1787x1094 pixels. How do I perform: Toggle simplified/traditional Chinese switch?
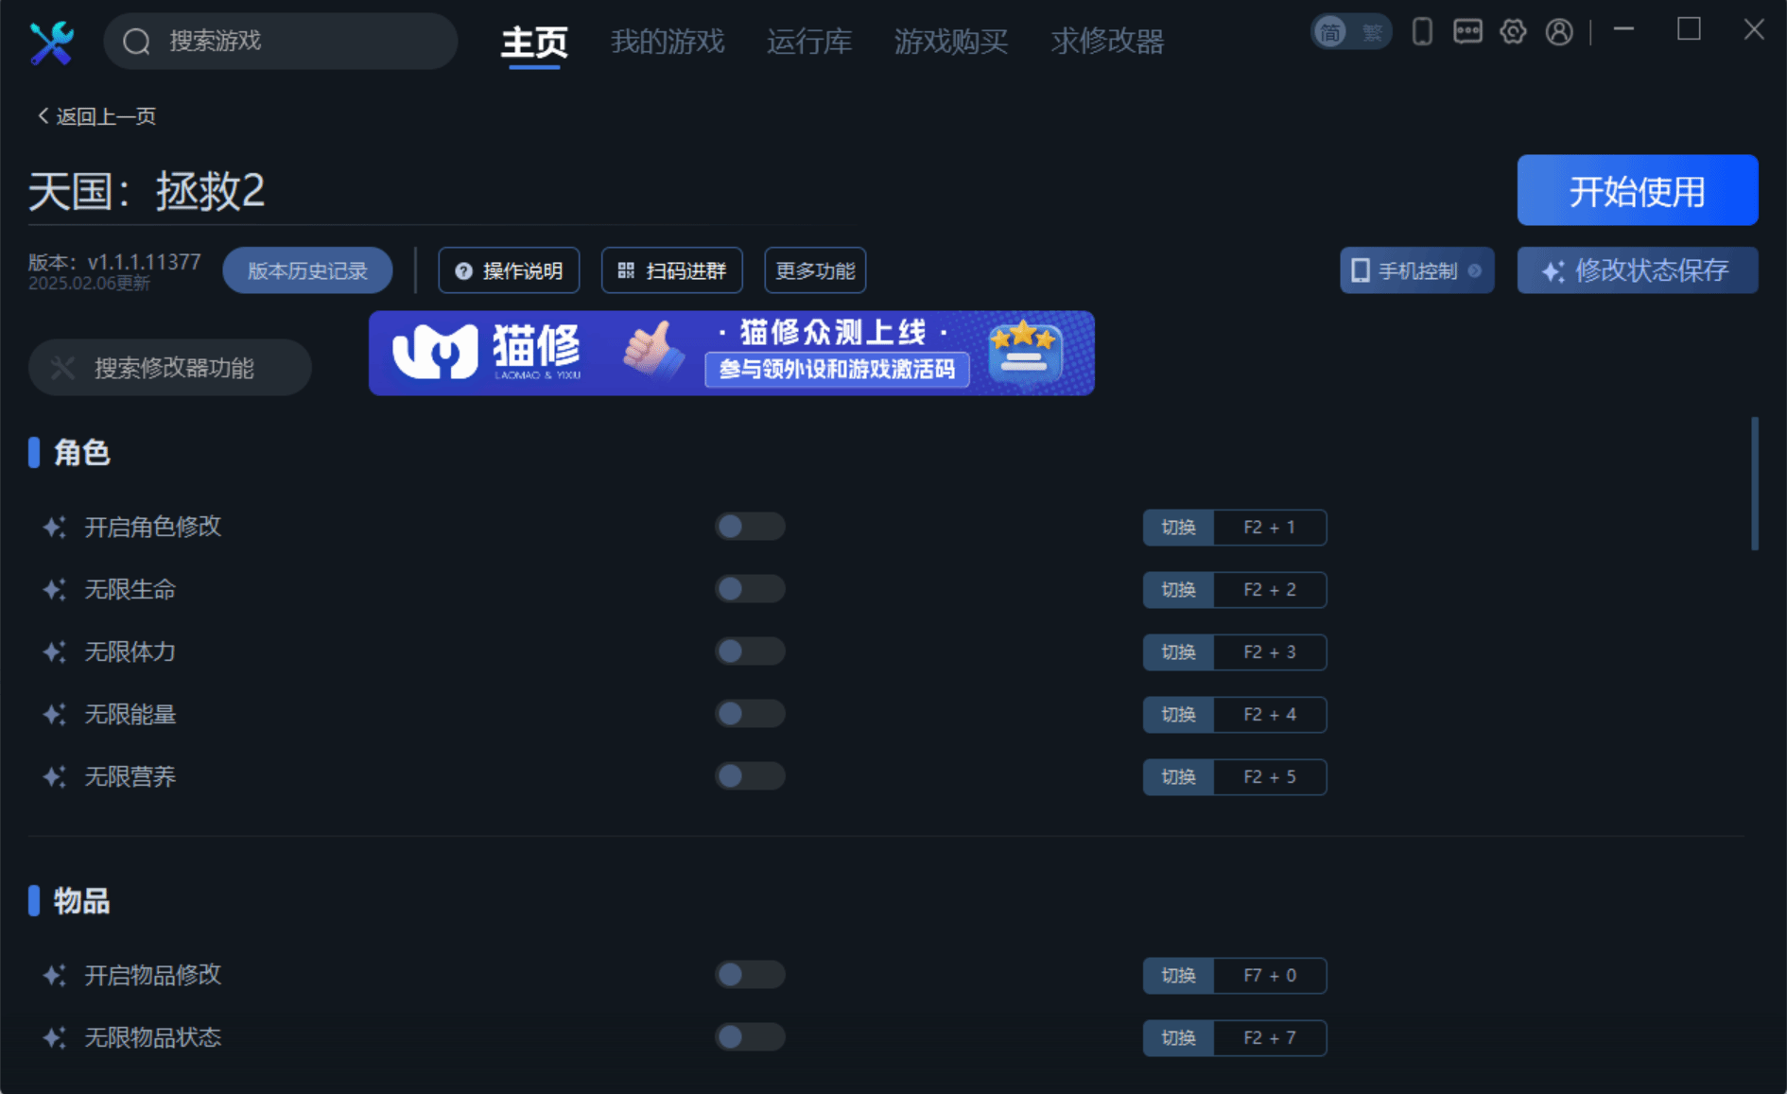pos(1351,32)
